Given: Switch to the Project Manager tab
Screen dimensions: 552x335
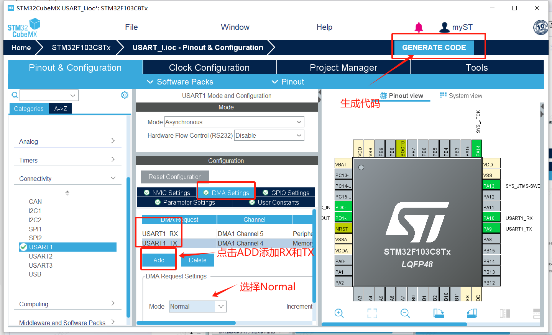Looking at the screenshot, I should coord(343,68).
